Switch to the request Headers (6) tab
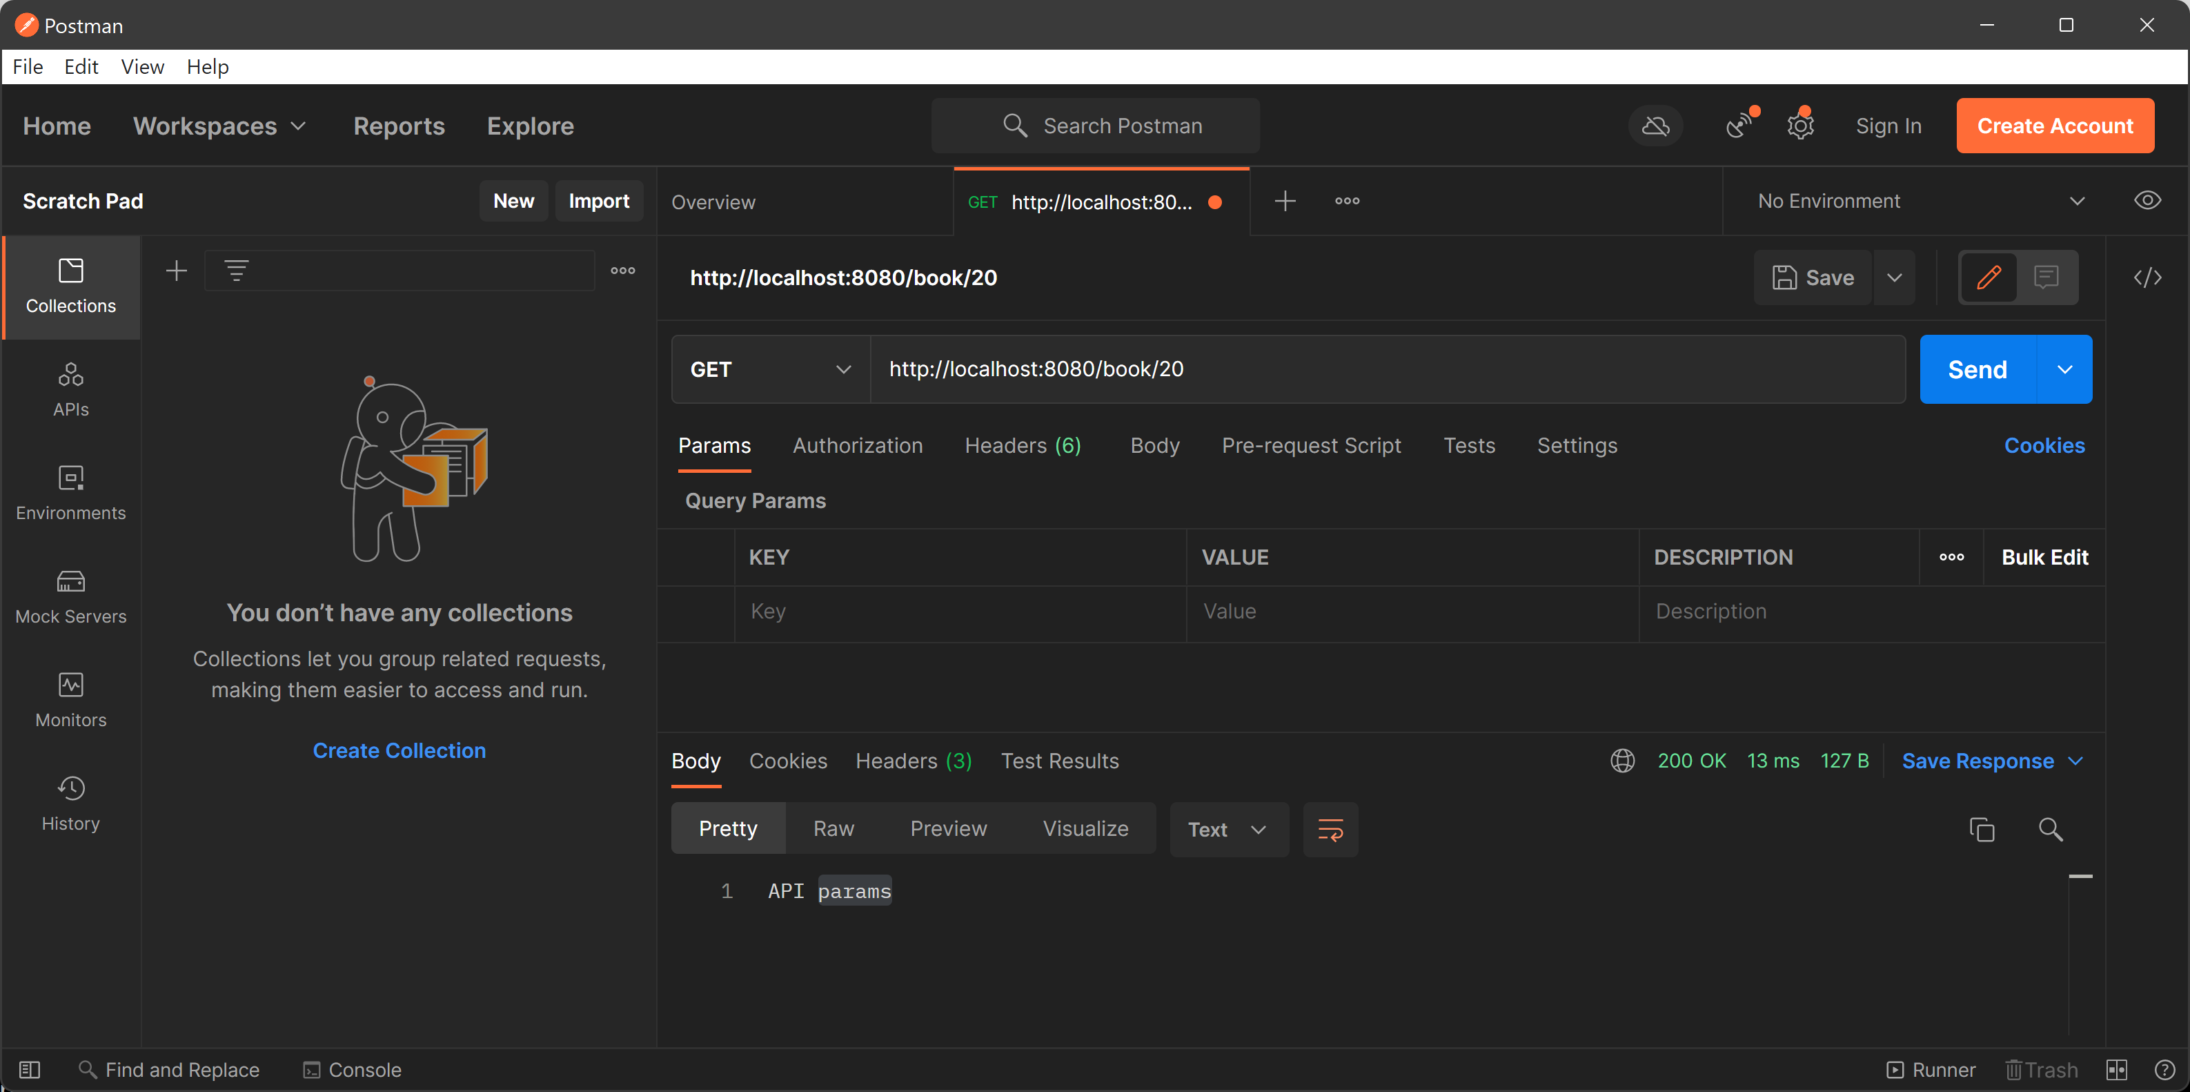2190x1092 pixels. click(x=1023, y=446)
